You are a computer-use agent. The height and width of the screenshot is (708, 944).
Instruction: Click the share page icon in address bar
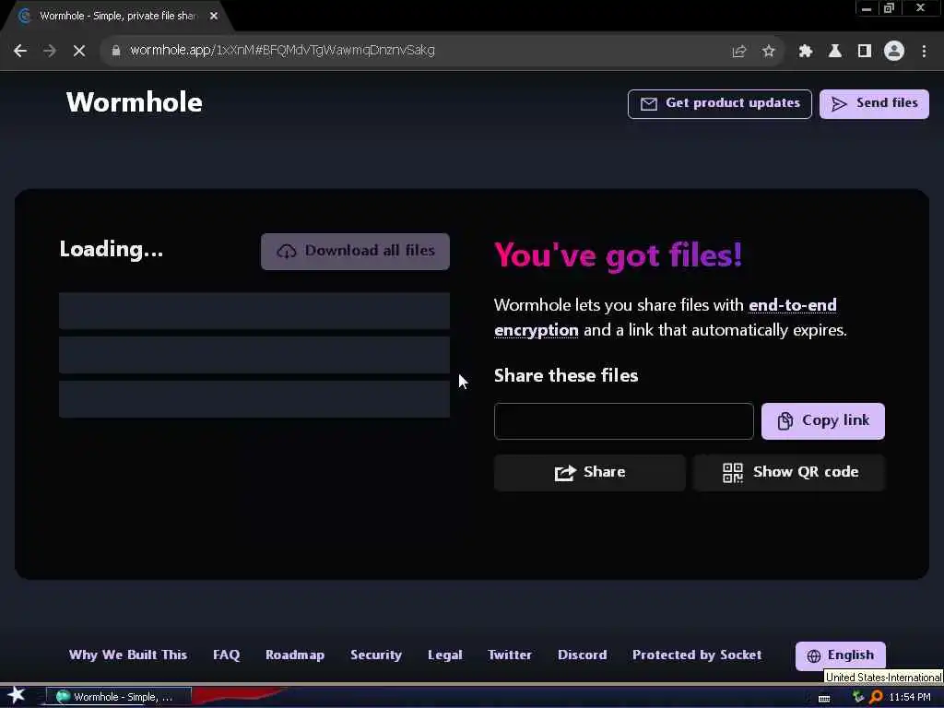[x=738, y=52]
